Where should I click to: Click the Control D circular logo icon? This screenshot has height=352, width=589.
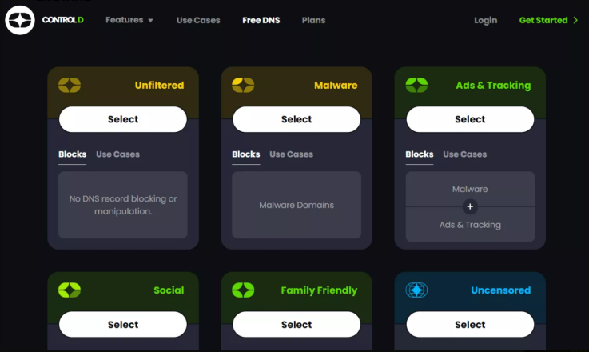click(20, 20)
